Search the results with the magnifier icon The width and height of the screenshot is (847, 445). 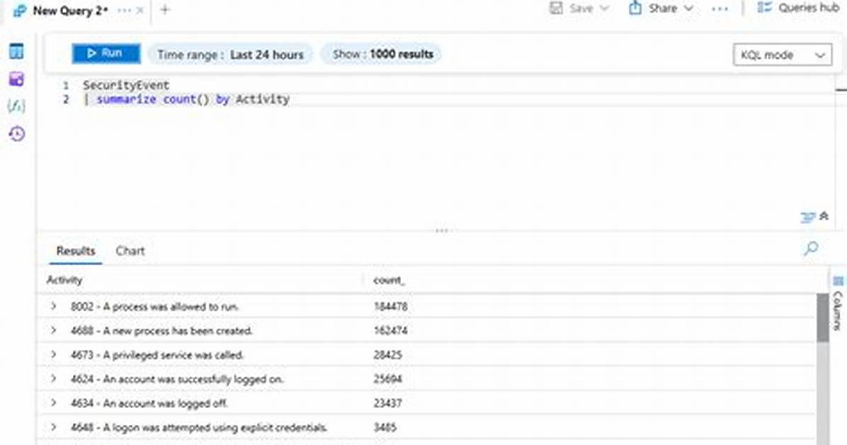tap(811, 248)
